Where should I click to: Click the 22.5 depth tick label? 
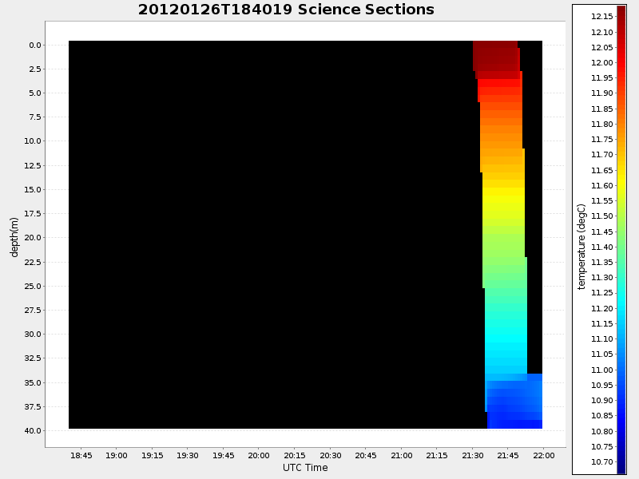pyautogui.click(x=33, y=263)
